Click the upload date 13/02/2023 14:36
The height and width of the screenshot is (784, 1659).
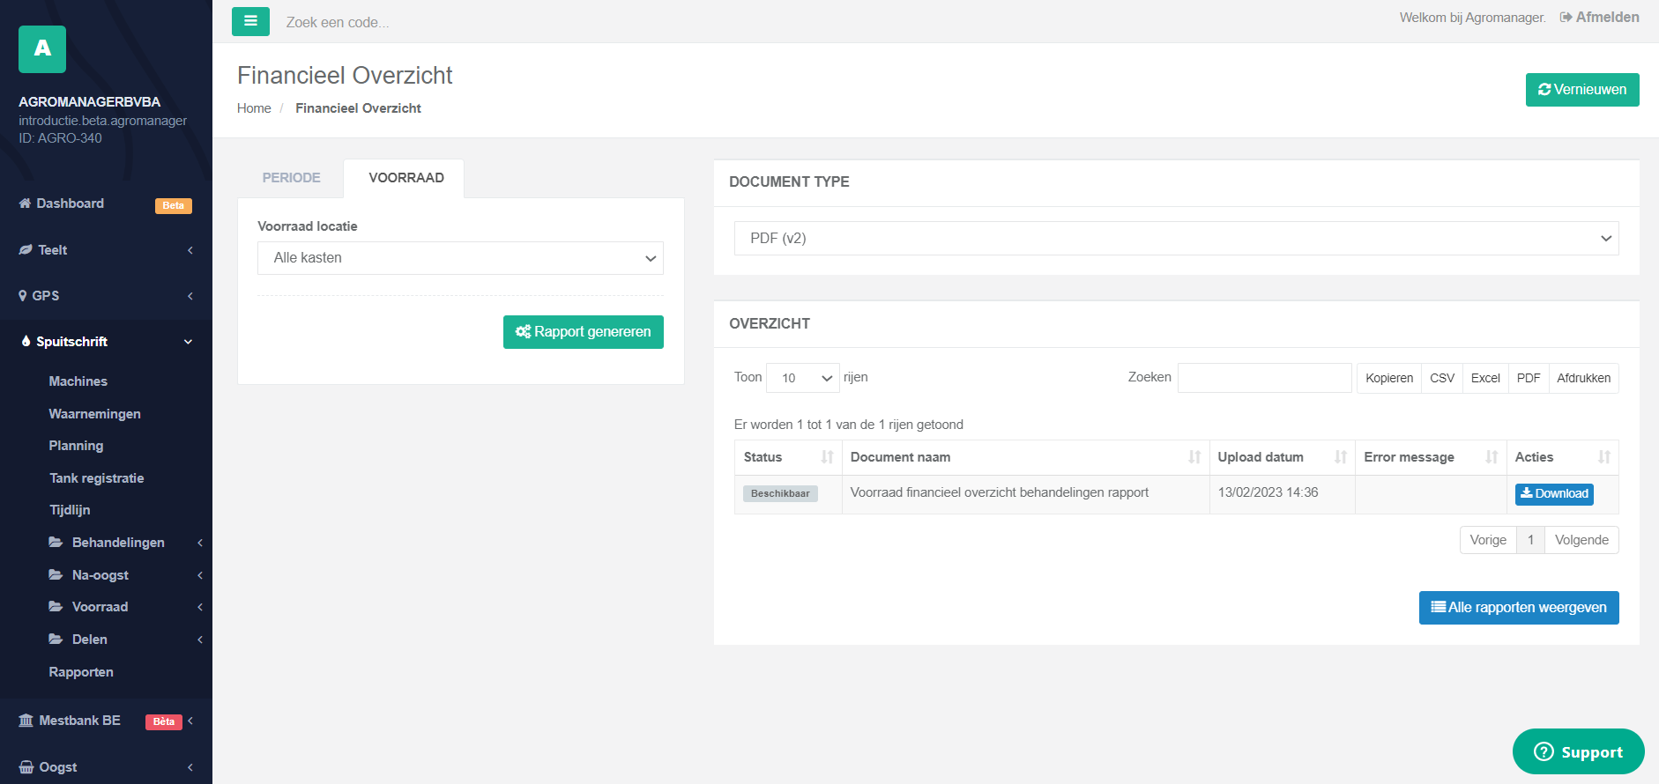tap(1268, 492)
